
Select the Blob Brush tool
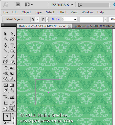[5, 61]
